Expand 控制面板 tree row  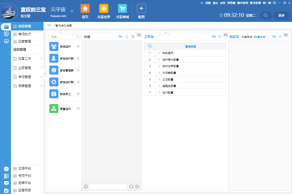point(159,53)
